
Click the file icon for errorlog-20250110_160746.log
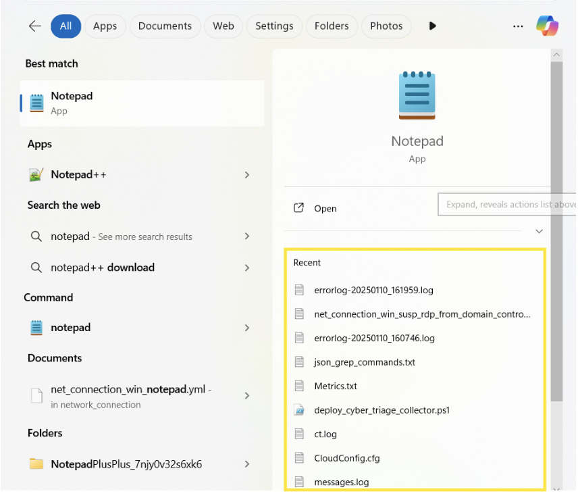tap(300, 338)
